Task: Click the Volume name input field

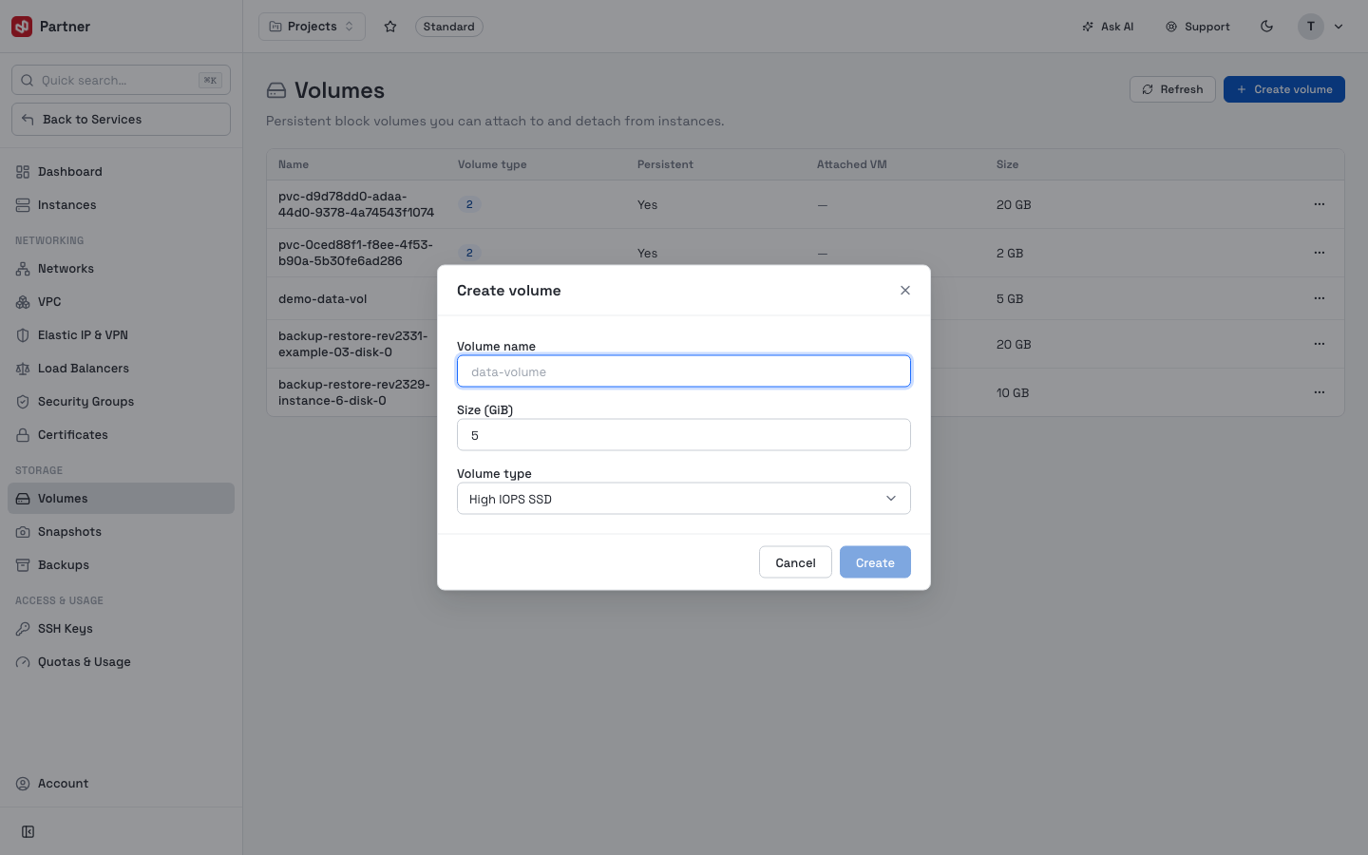Action: [684, 371]
